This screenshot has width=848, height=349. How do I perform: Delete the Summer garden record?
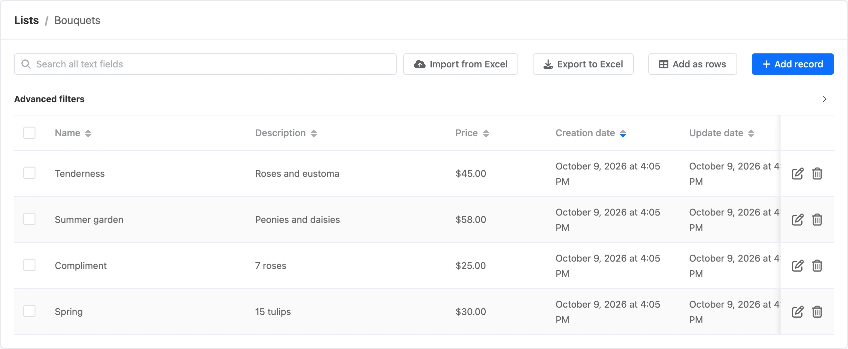point(817,220)
